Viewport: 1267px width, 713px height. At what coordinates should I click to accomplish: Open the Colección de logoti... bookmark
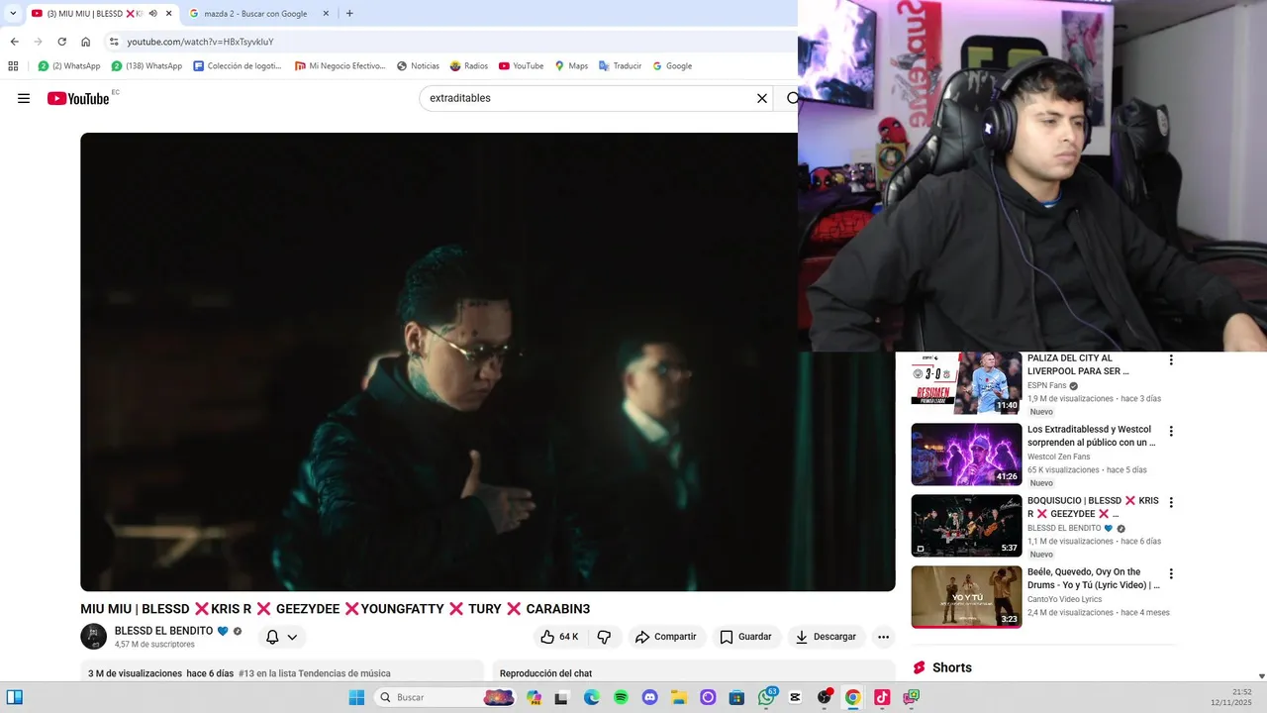point(238,66)
